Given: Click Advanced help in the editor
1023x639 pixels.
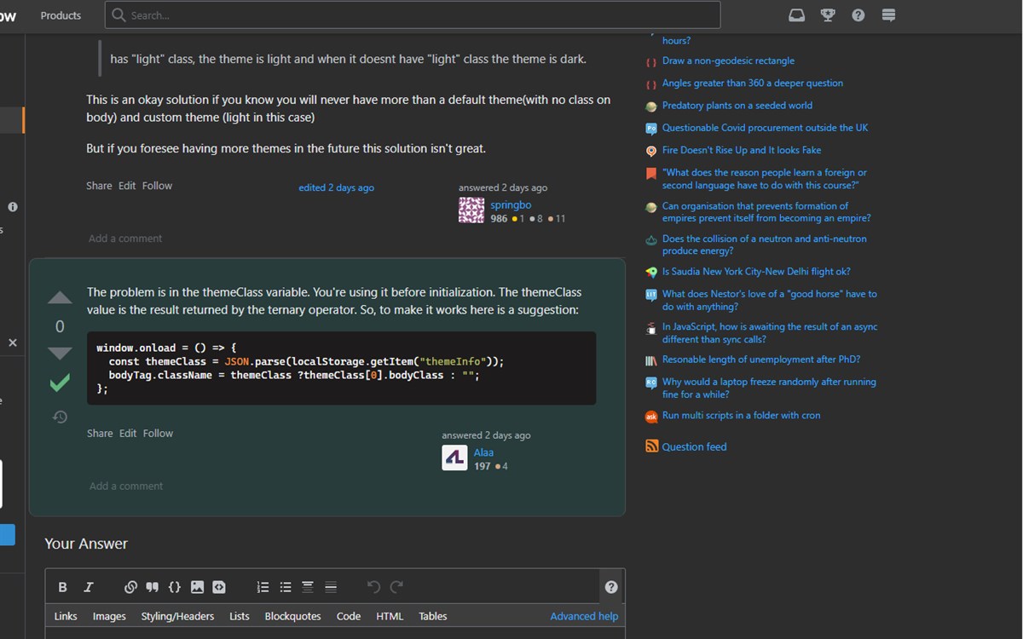Looking at the screenshot, I should pyautogui.click(x=584, y=616).
